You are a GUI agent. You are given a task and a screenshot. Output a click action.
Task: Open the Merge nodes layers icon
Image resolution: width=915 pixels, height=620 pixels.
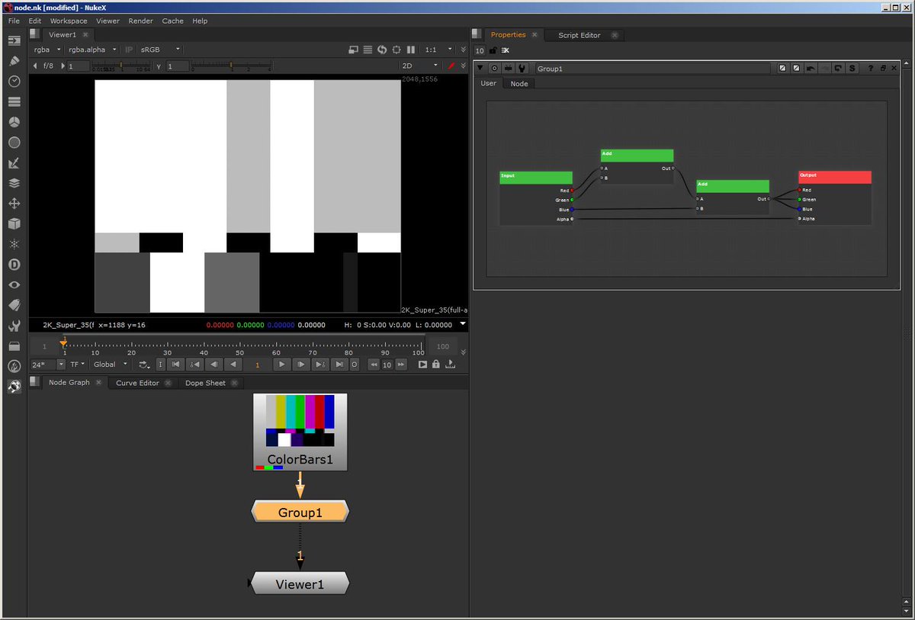tap(14, 183)
